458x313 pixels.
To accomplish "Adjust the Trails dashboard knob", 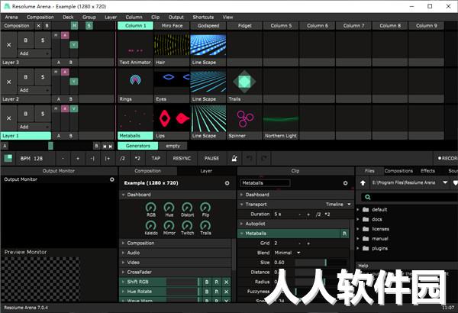I will (x=205, y=226).
